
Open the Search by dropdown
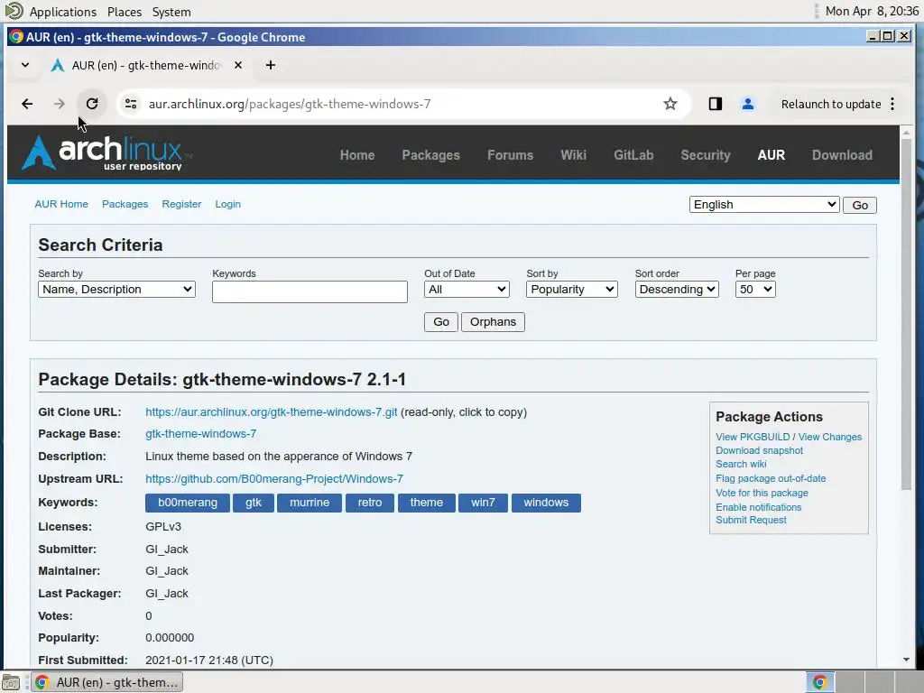pyautogui.click(x=116, y=290)
